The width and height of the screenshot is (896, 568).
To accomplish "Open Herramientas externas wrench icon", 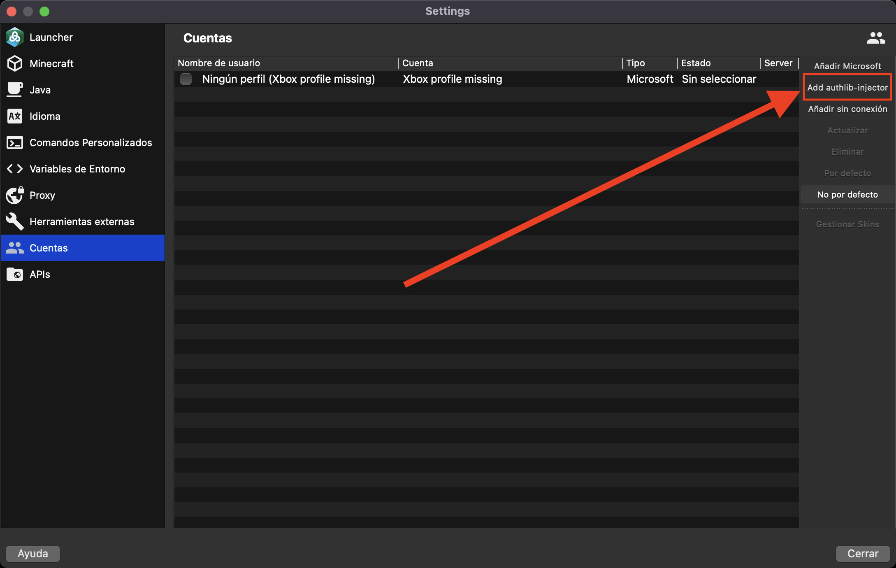I will pyautogui.click(x=14, y=222).
